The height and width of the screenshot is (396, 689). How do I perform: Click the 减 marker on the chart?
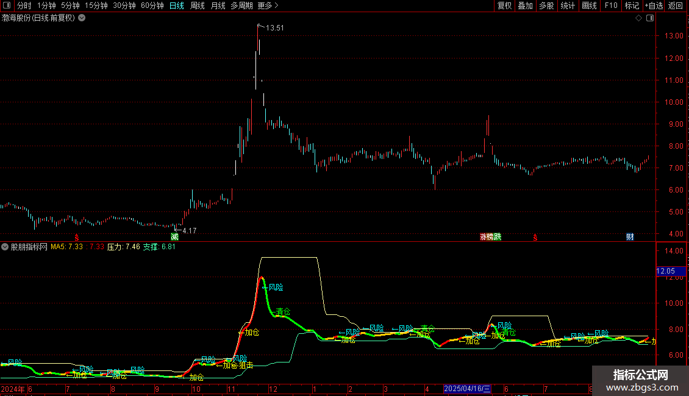pyautogui.click(x=174, y=237)
